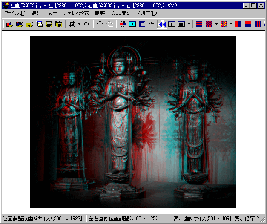Expand dropdown after the checkerboard icon
Image resolution: width=267 pixels, height=224 pixels.
216,24
